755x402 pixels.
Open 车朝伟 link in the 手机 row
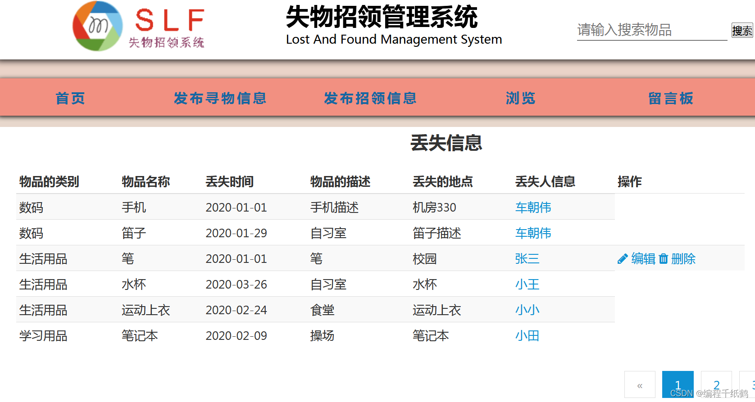point(533,208)
